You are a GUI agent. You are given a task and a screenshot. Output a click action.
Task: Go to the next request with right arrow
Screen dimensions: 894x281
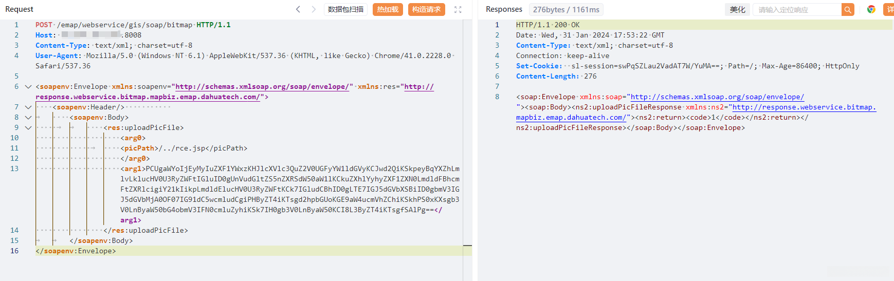point(314,9)
